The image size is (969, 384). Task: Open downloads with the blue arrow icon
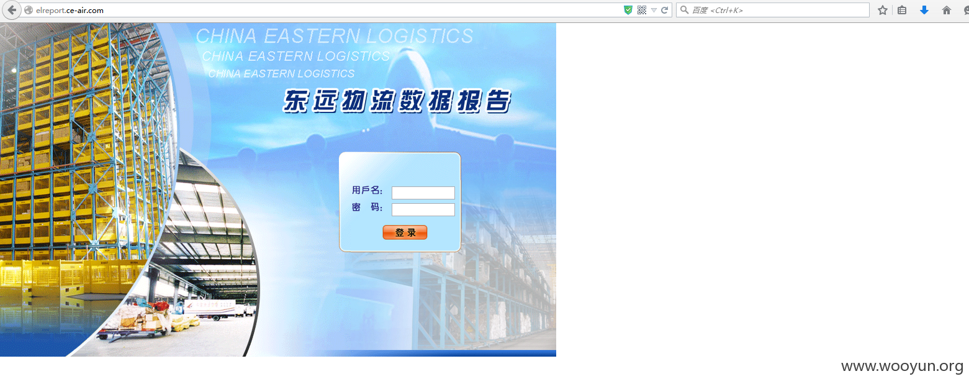click(924, 10)
